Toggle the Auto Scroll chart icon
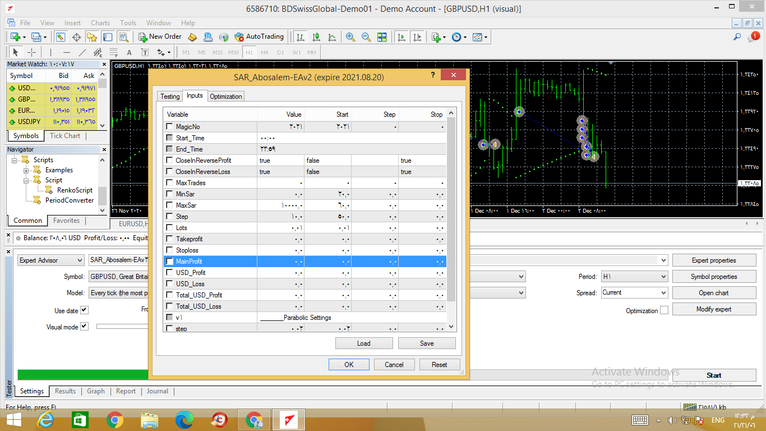This screenshot has width=766, height=431. [401, 37]
